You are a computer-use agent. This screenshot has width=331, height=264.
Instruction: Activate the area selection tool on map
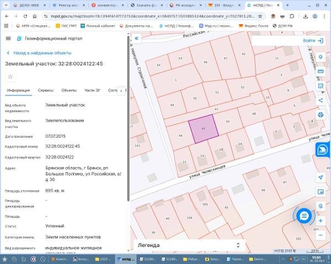click(x=321, y=86)
